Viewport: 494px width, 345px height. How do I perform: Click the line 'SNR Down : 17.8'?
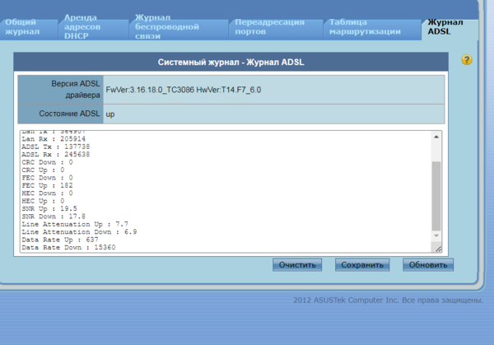54,217
